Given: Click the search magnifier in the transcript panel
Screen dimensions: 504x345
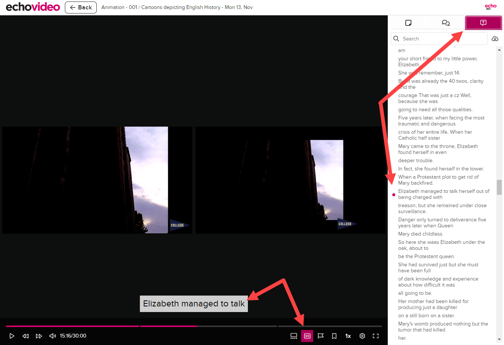Looking at the screenshot, I should point(396,39).
